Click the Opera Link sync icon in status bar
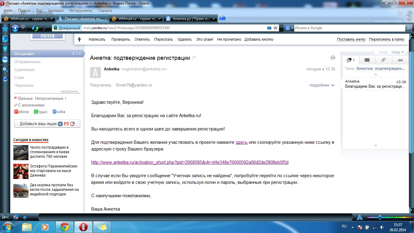Screen dimensions: 414x233 pos(16,217)
